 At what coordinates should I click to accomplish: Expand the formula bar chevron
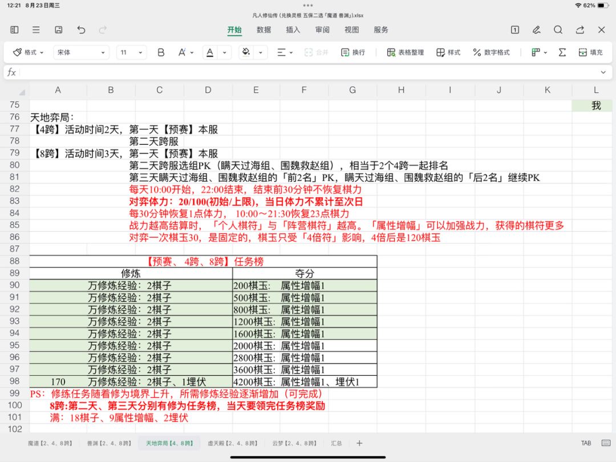pos(603,72)
